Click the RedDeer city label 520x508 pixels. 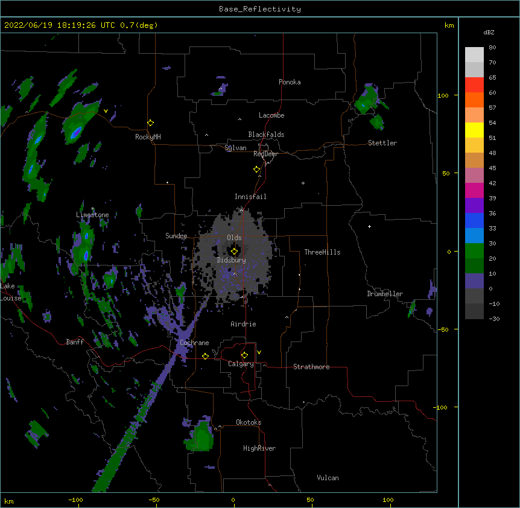(x=265, y=154)
